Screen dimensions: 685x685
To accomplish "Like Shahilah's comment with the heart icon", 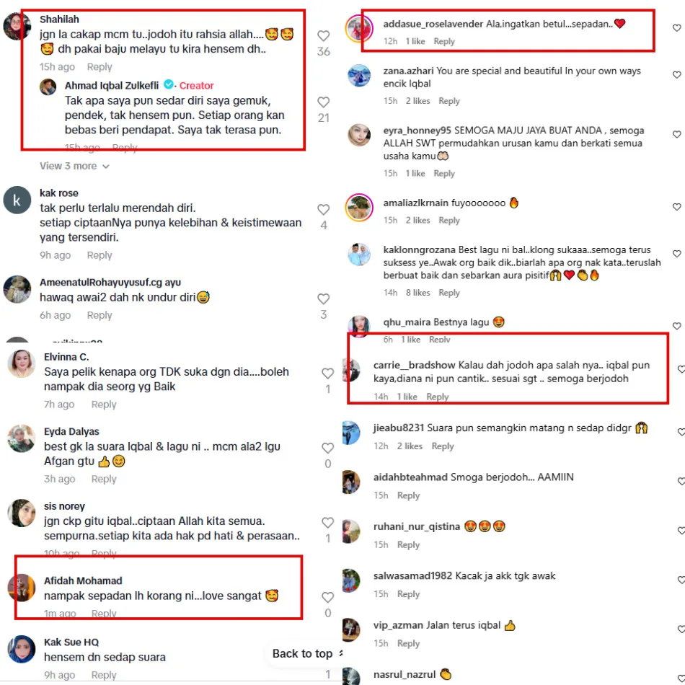I will click(323, 36).
